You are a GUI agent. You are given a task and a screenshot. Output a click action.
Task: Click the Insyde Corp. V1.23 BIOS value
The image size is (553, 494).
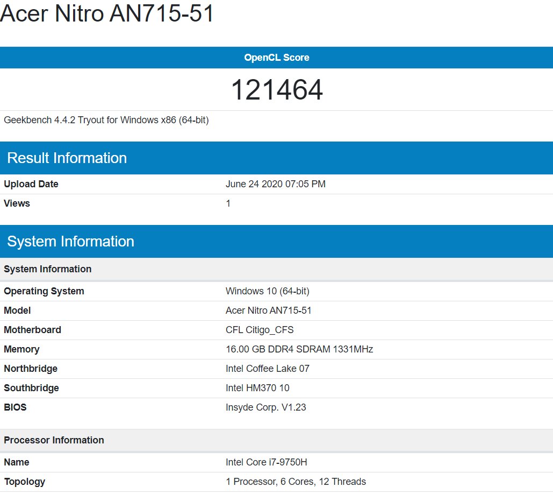265,407
